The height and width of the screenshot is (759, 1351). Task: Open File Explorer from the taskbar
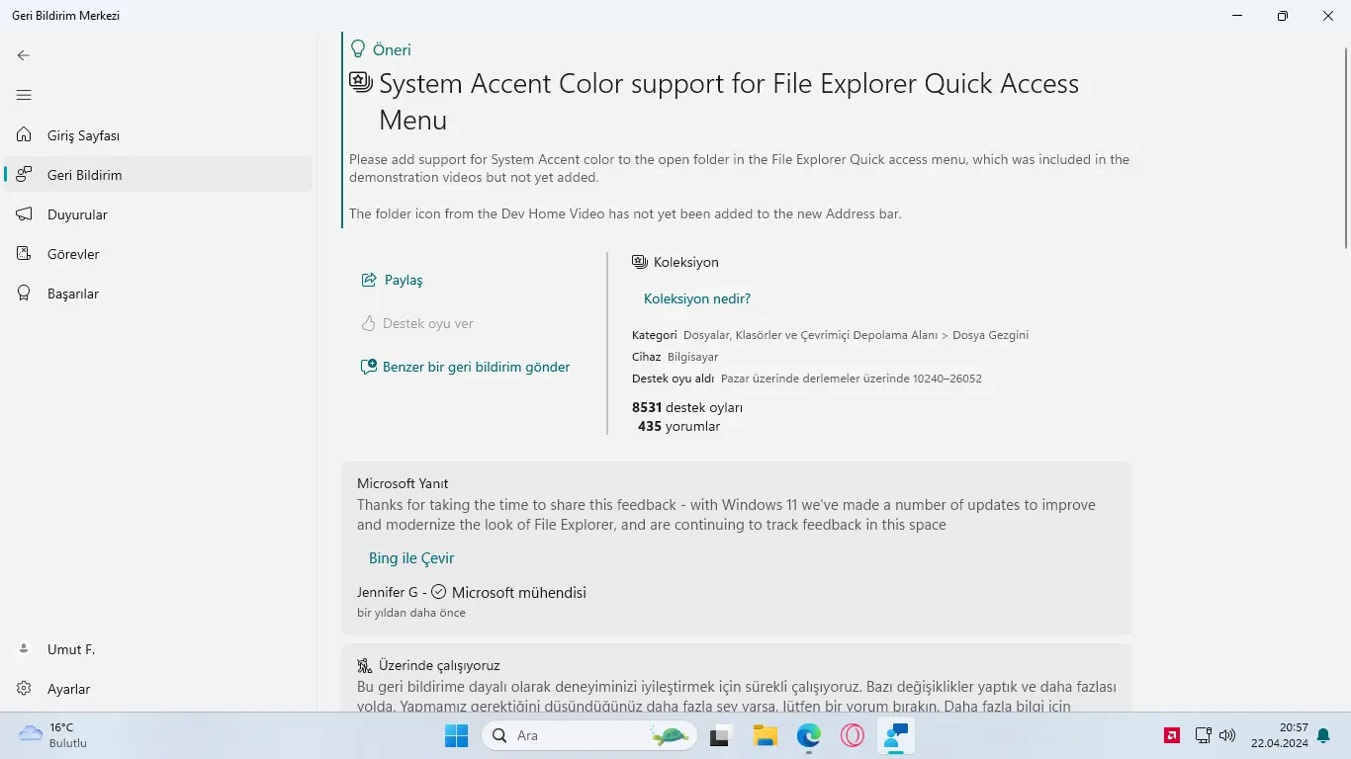(765, 735)
